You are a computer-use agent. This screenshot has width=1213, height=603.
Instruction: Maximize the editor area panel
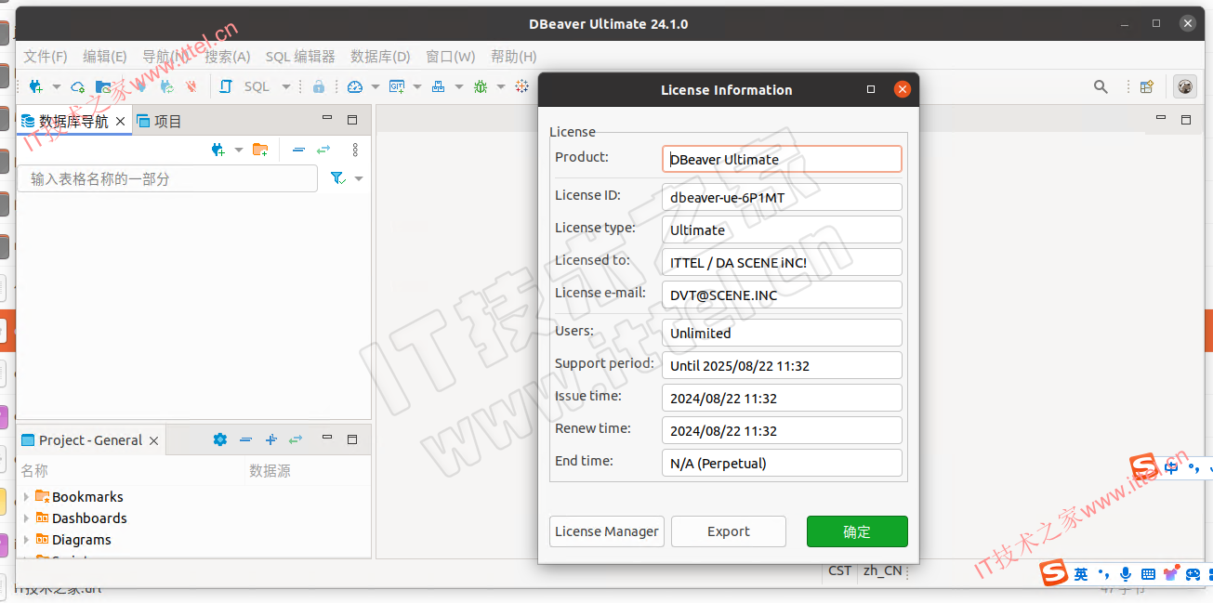(1186, 119)
